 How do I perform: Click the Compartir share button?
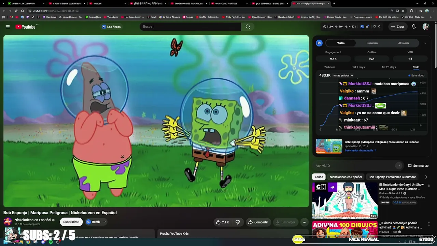coord(258,222)
